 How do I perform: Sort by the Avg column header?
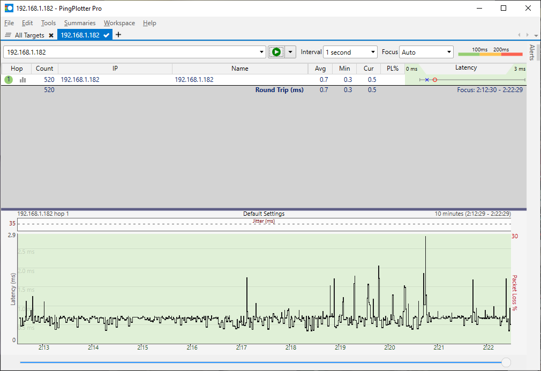click(x=320, y=69)
